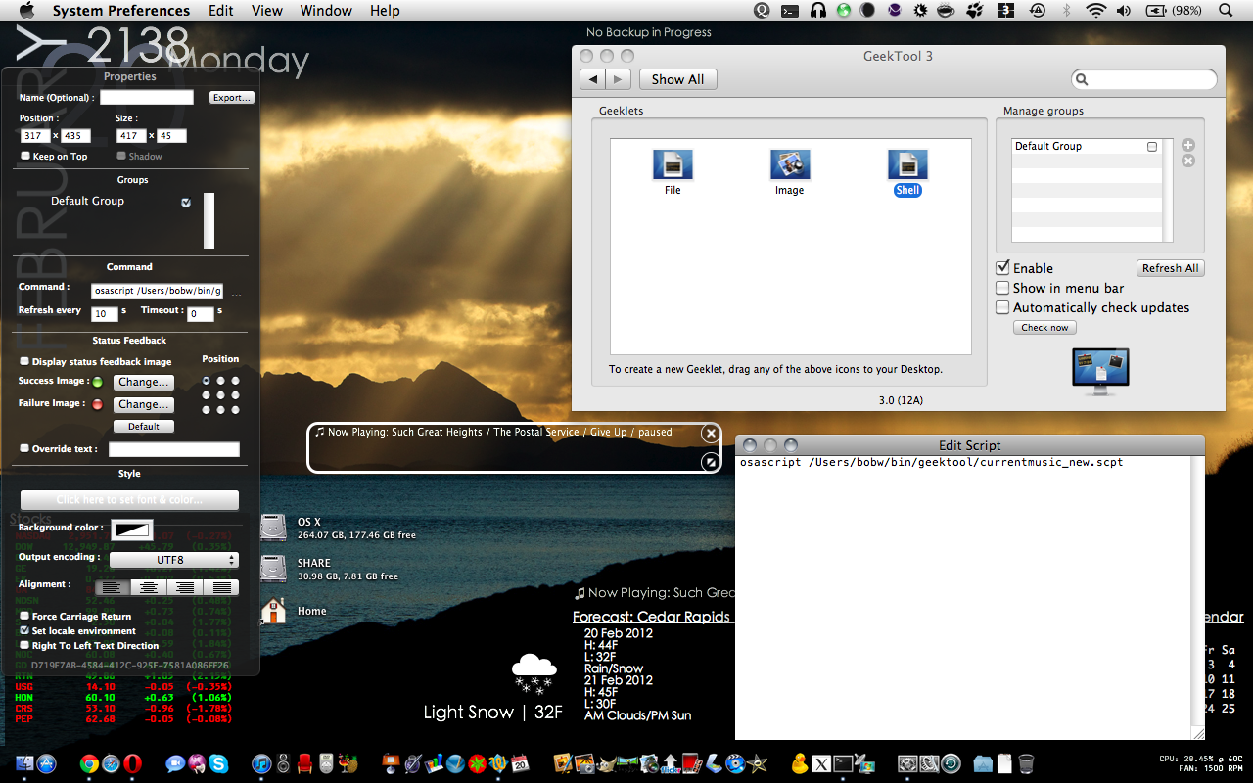This screenshot has width=1253, height=783.
Task: Click the Show All button
Action: [678, 79]
